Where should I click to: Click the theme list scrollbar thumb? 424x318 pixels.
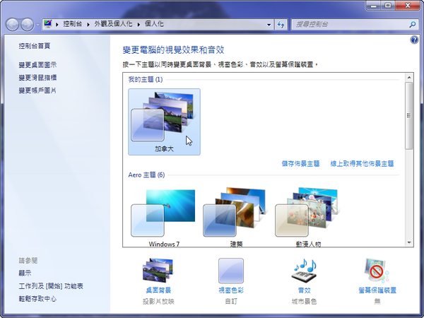pos(409,116)
